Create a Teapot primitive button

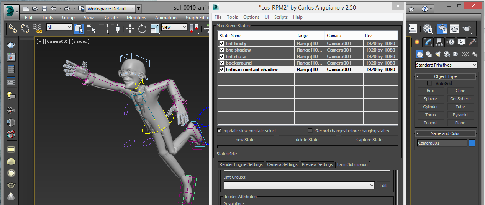[430, 123]
